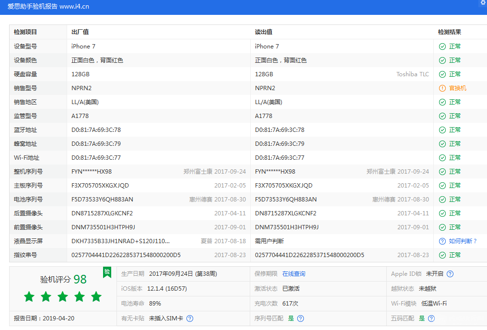Select the check icon for 指纹串号
Screen dimensions: 487x330
coord(442,255)
